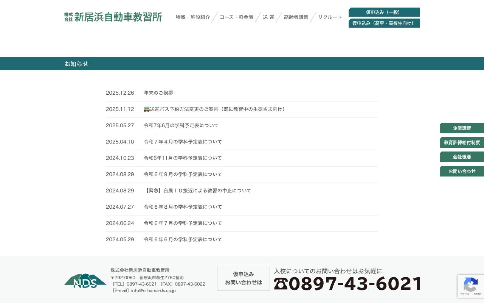The width and height of the screenshot is (484, 303).
Task: Open the reCAPTCHA privacy badge
Action: (470, 286)
